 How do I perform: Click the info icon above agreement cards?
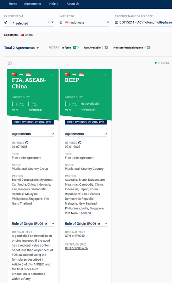tap(10, 63)
